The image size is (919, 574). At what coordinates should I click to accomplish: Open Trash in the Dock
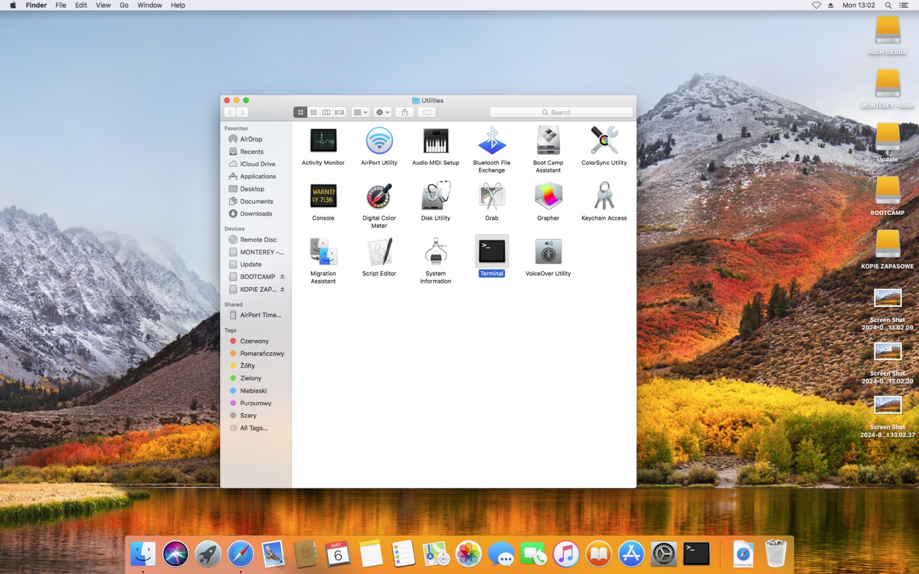(775, 554)
